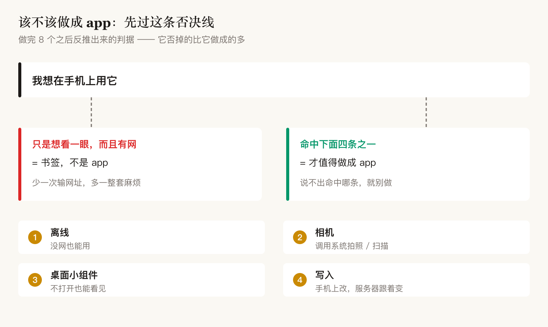548x327 pixels.
Task: Click the number 4 badge beside 写入
Action: click(x=300, y=280)
